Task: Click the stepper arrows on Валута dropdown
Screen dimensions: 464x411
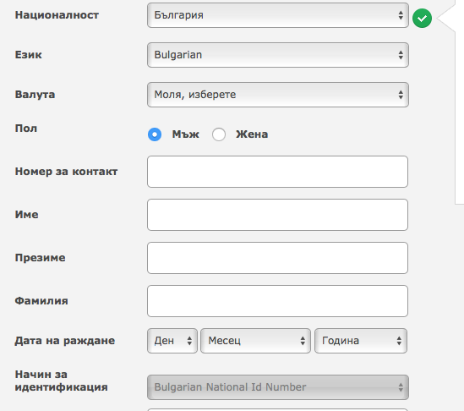Action: [401, 95]
